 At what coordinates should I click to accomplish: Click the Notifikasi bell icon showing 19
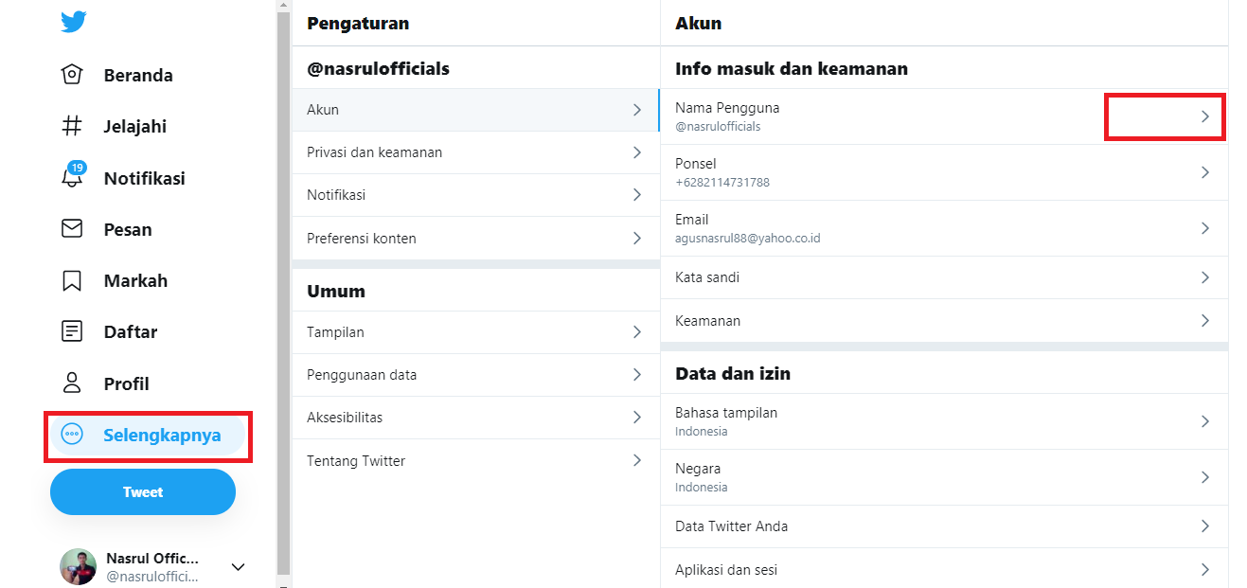click(71, 177)
